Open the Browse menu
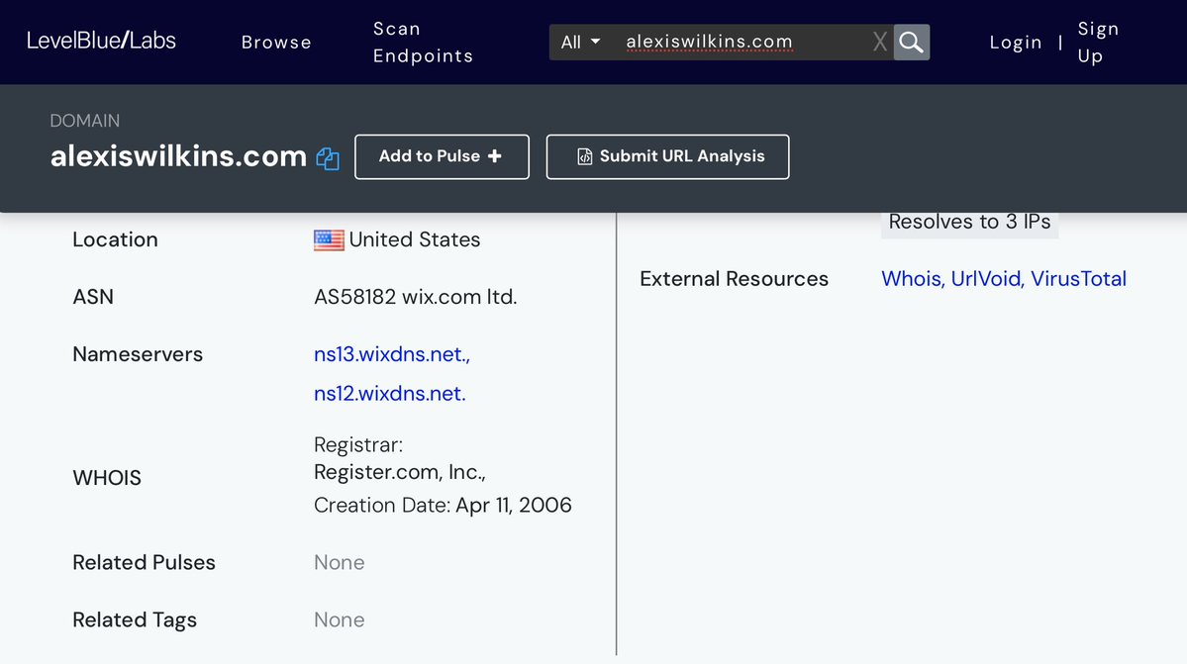The width and height of the screenshot is (1187, 664). 276,43
